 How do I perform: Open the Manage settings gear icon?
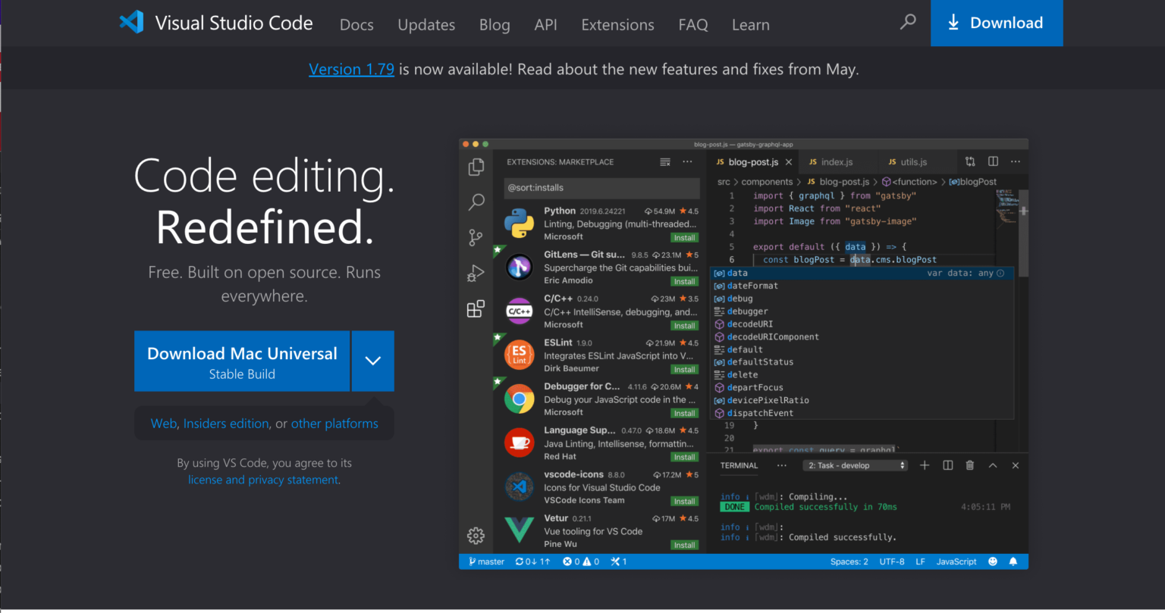476,535
